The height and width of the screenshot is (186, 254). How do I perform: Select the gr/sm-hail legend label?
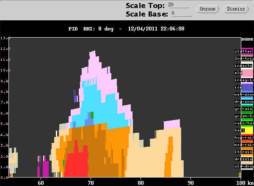pos(244,116)
